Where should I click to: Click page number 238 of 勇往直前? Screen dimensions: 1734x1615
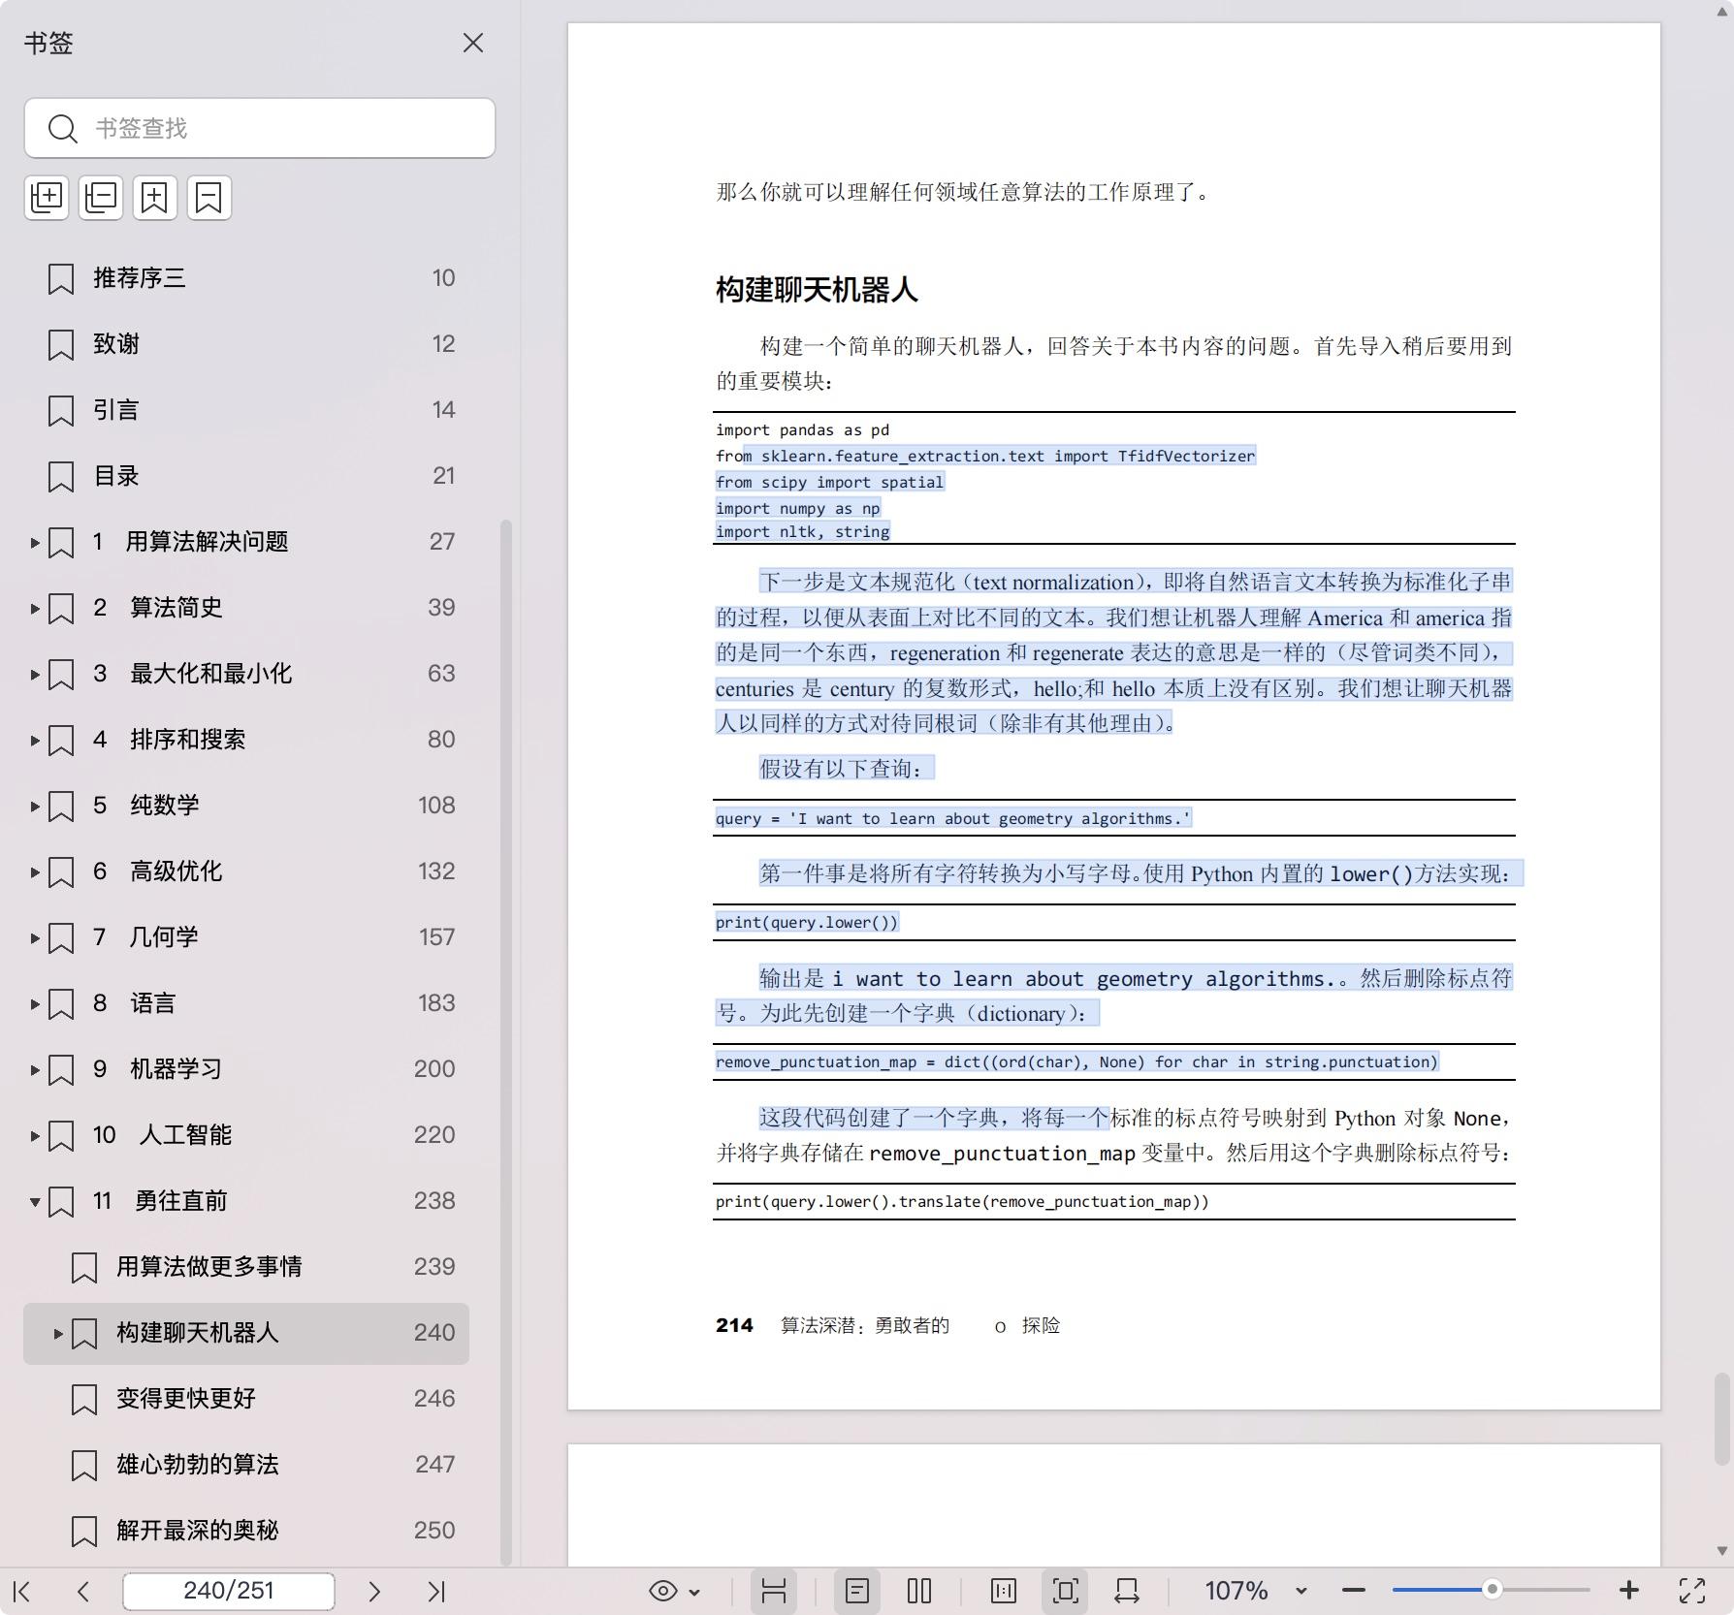tap(434, 1201)
